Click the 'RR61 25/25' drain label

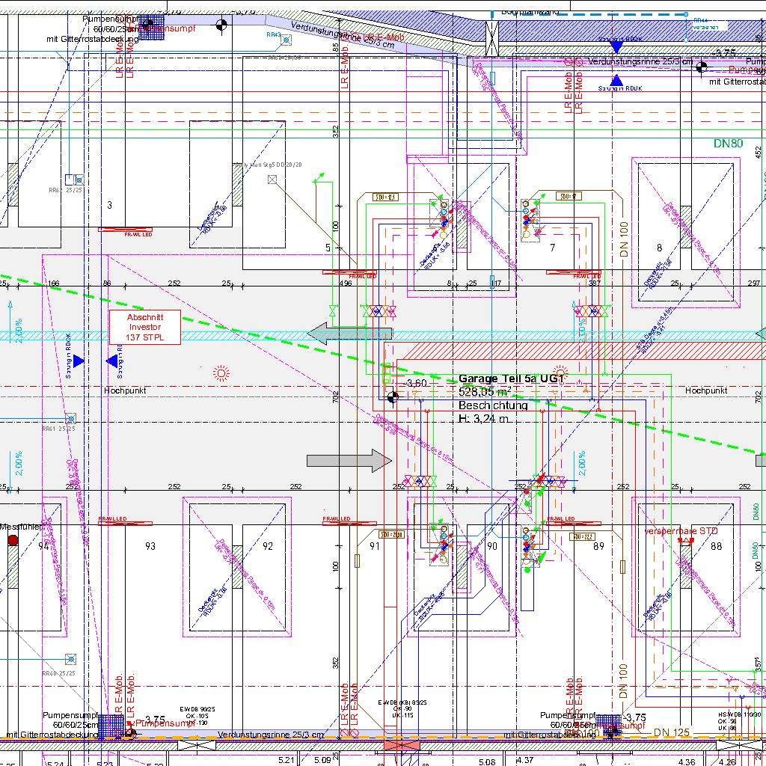(58, 429)
